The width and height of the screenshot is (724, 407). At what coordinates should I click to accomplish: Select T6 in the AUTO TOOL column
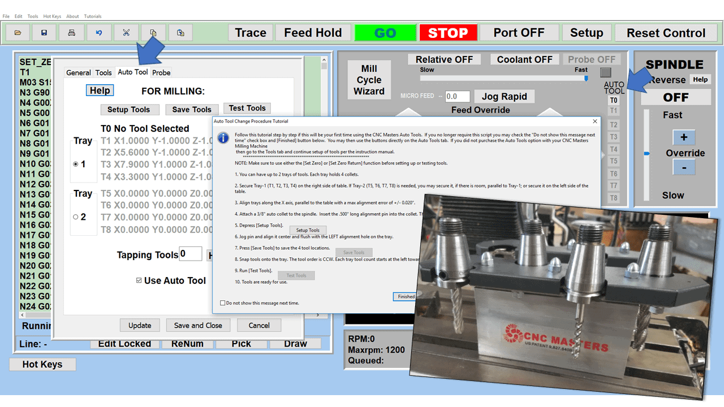[x=614, y=174]
